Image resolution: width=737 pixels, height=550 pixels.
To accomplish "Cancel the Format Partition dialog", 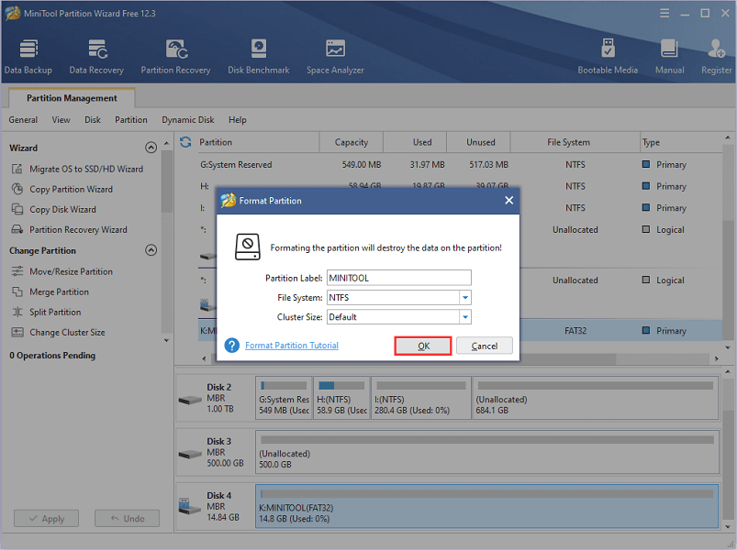I will pyautogui.click(x=484, y=346).
